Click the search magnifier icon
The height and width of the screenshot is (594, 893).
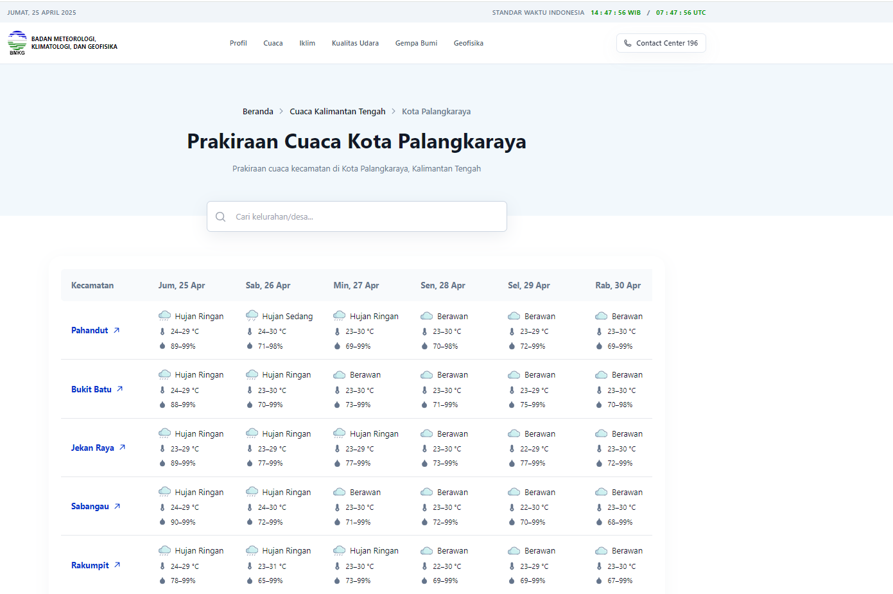pyautogui.click(x=221, y=217)
